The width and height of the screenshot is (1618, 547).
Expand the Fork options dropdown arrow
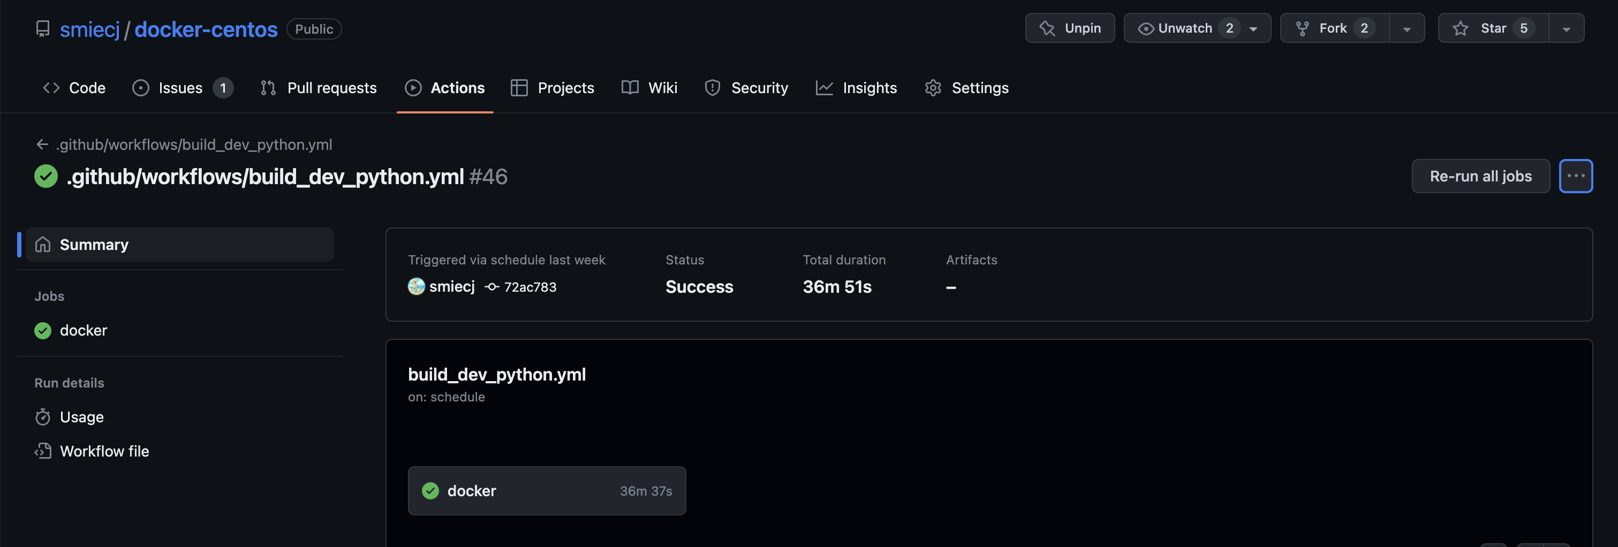[x=1407, y=29]
